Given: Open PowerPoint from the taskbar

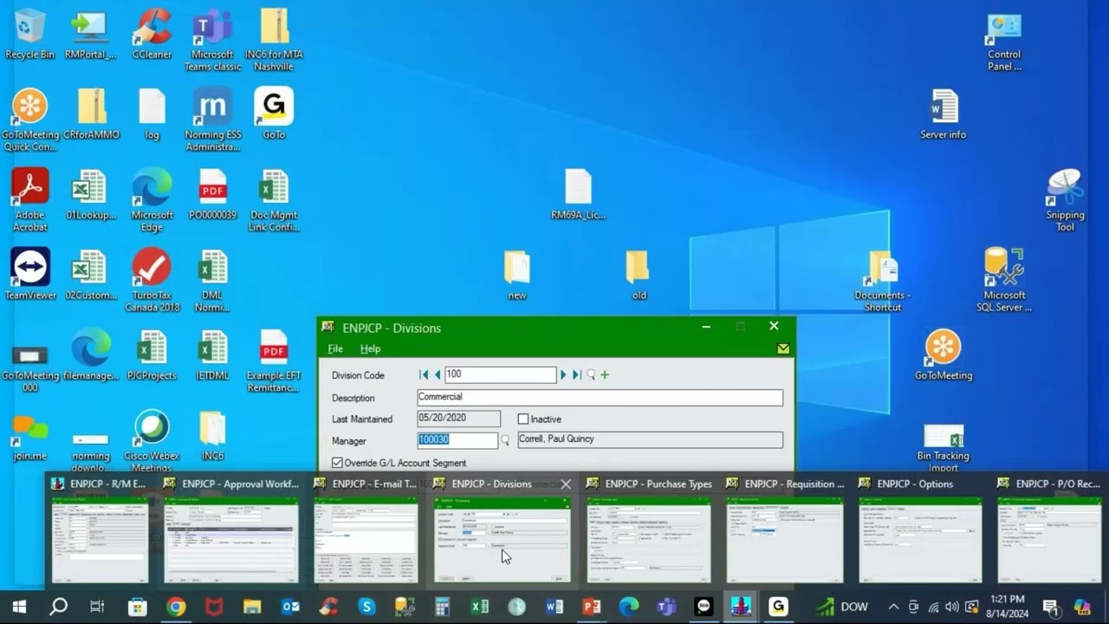Looking at the screenshot, I should click(x=592, y=607).
